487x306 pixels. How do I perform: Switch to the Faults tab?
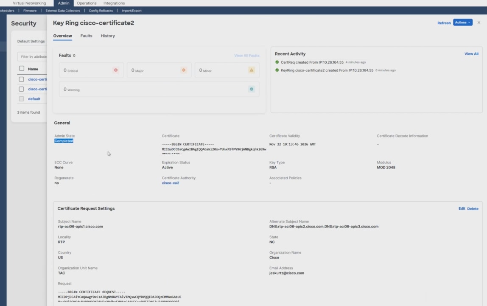(x=86, y=36)
